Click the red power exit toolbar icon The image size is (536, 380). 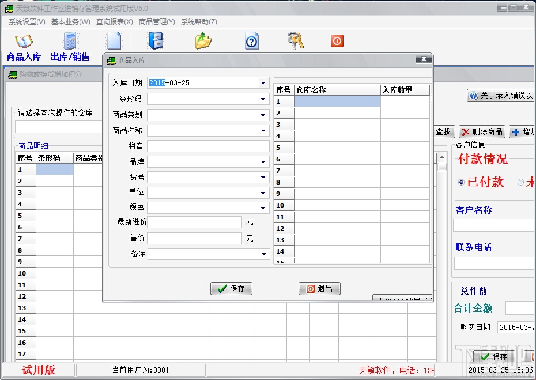pyautogui.click(x=337, y=41)
